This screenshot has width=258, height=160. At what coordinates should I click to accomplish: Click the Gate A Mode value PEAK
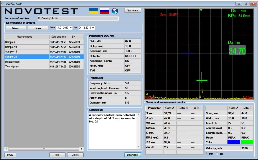234,137
